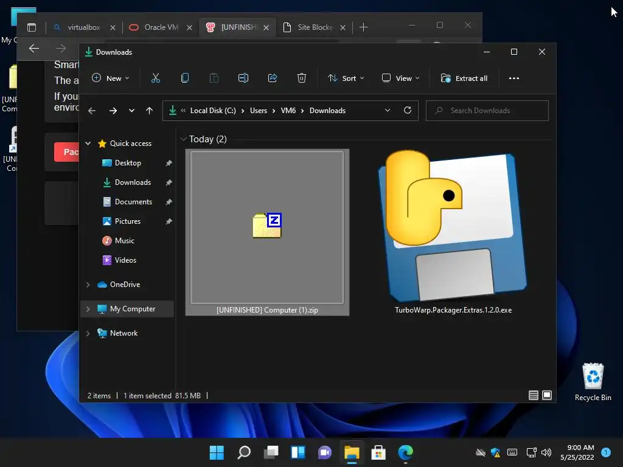Viewport: 623px width, 467px height.
Task: Refresh the Downloads folder
Action: pos(408,111)
